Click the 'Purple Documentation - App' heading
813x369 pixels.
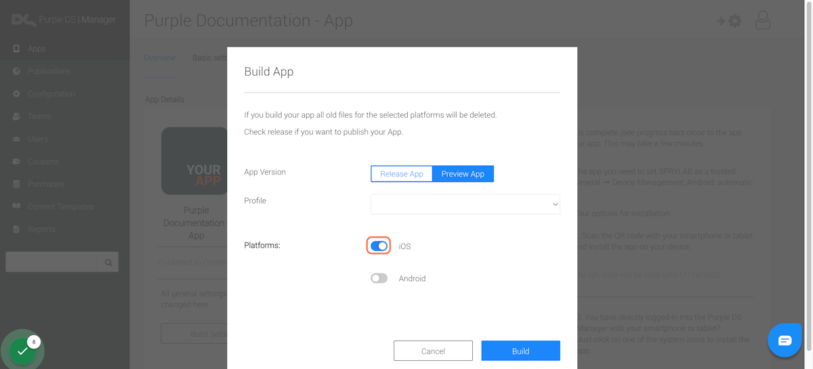click(249, 20)
